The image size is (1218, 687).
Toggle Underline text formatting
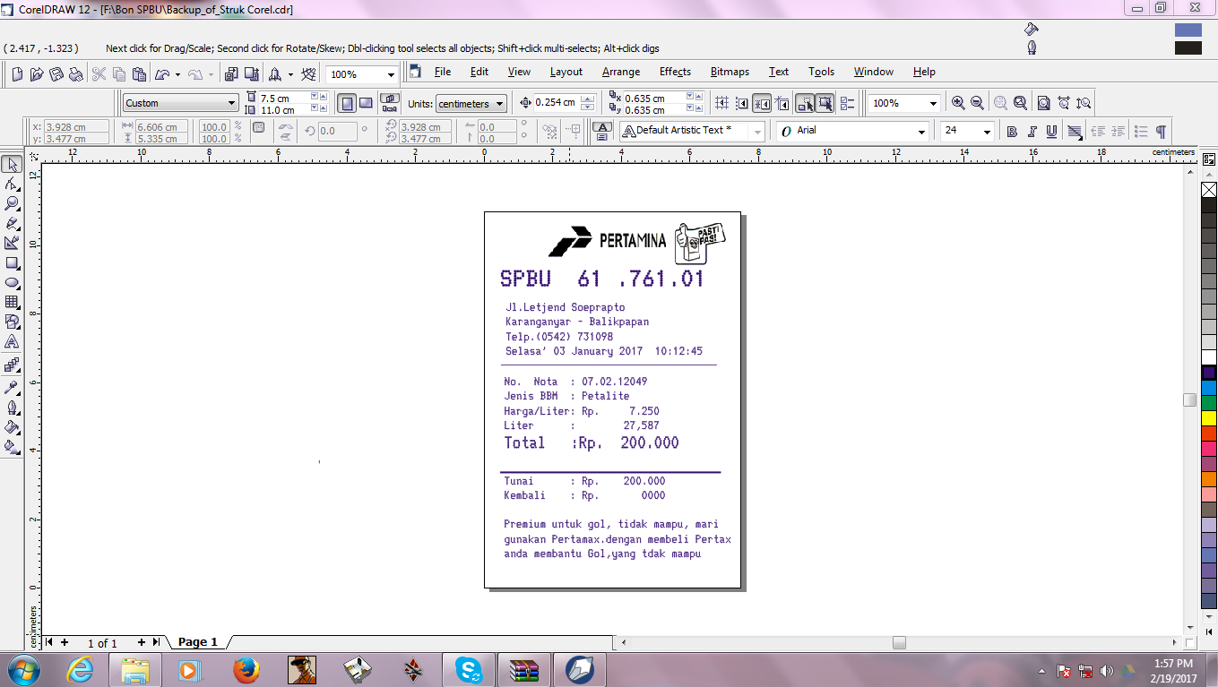point(1051,132)
